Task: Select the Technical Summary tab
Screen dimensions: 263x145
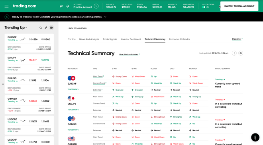Action: (x=155, y=39)
